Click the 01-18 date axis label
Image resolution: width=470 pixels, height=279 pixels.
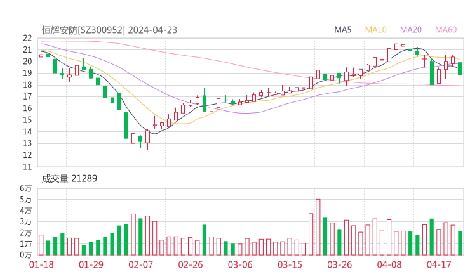click(41, 264)
